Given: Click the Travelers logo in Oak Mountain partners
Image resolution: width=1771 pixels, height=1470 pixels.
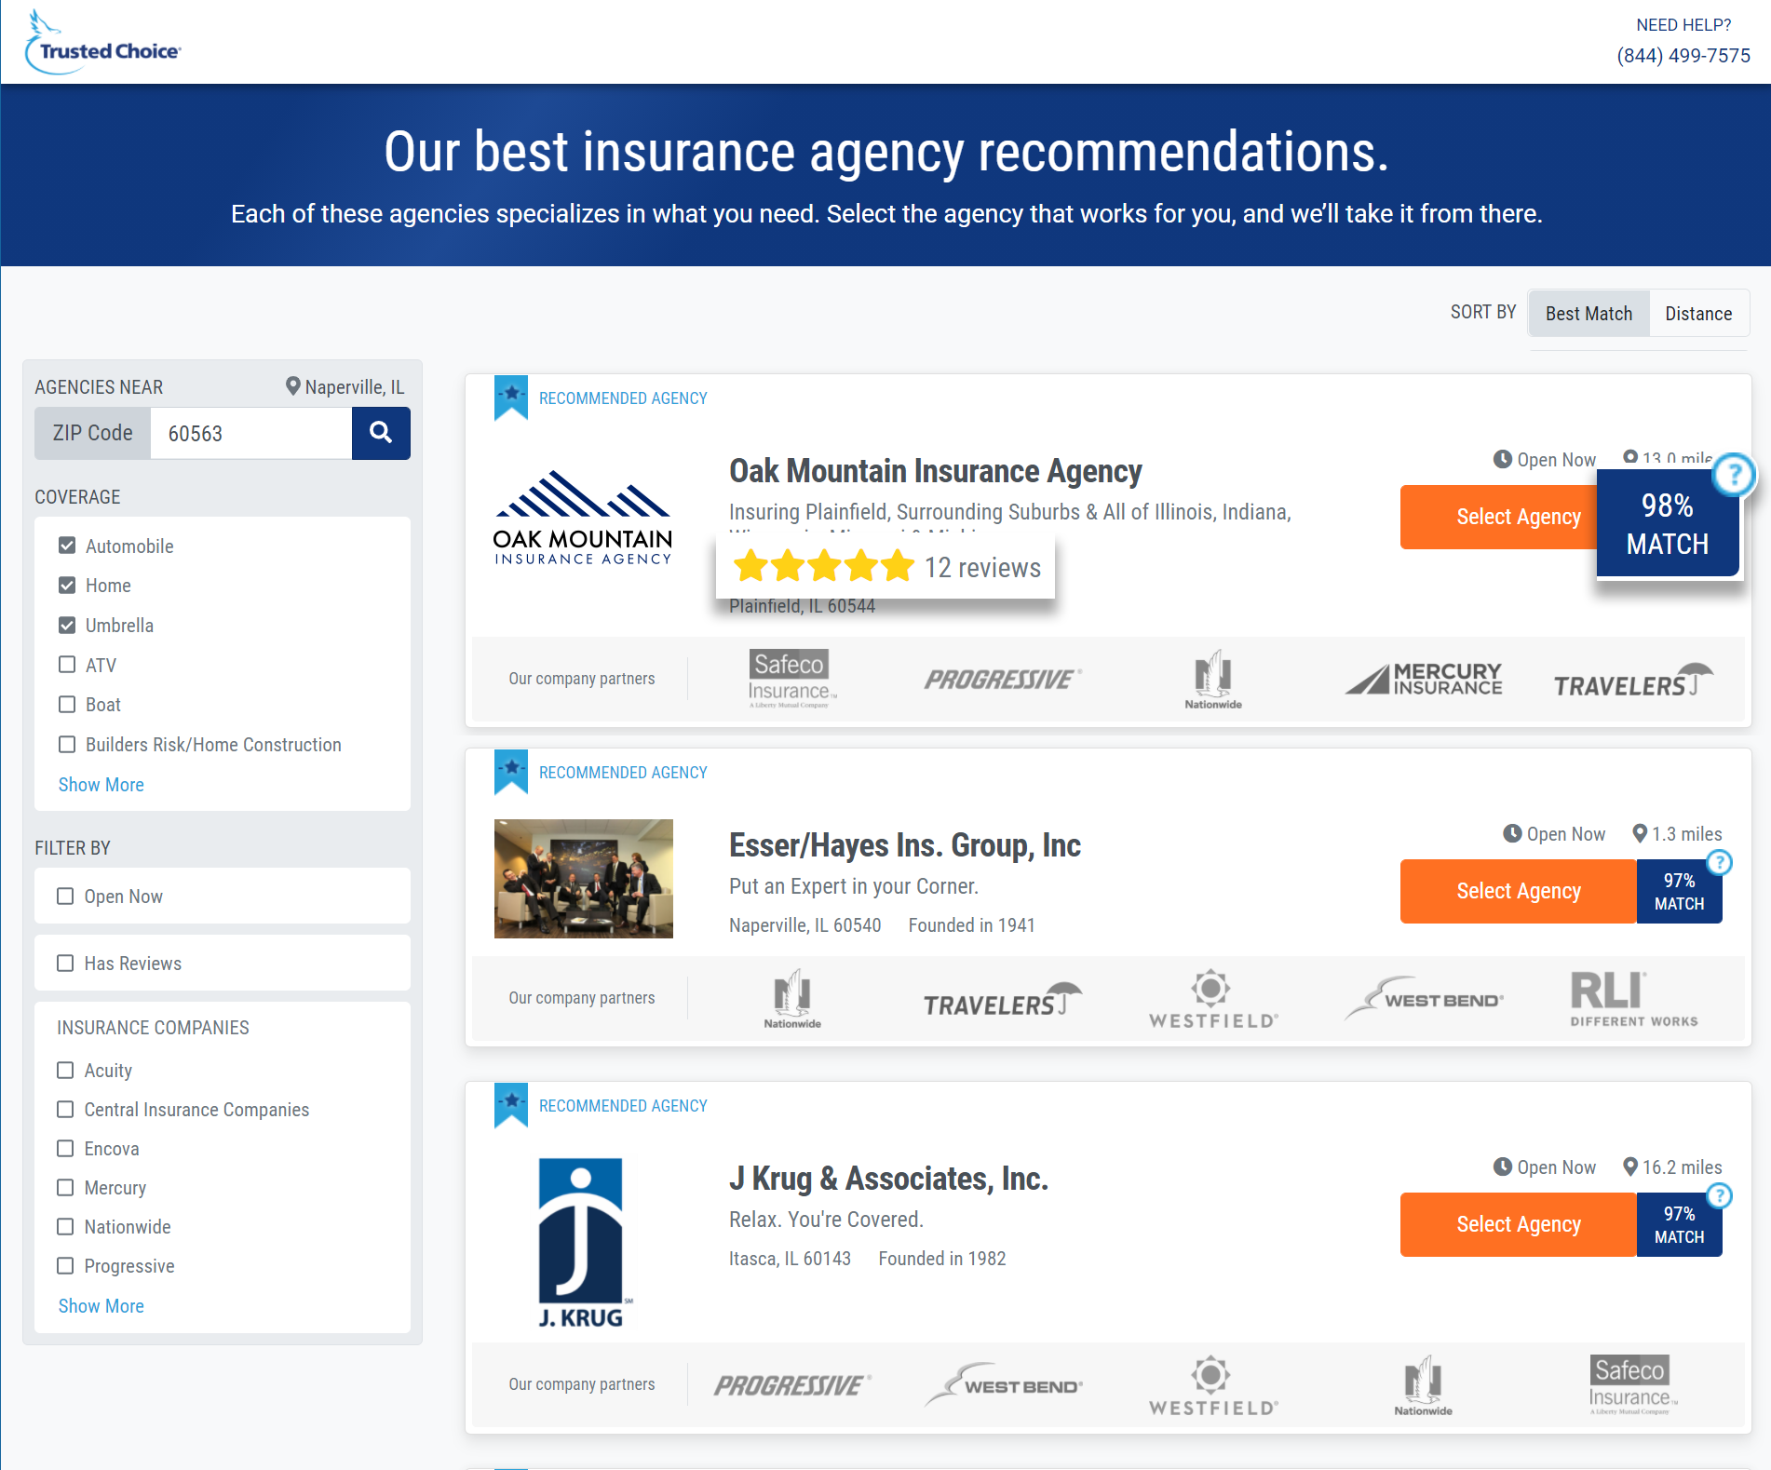Looking at the screenshot, I should click(x=1634, y=681).
